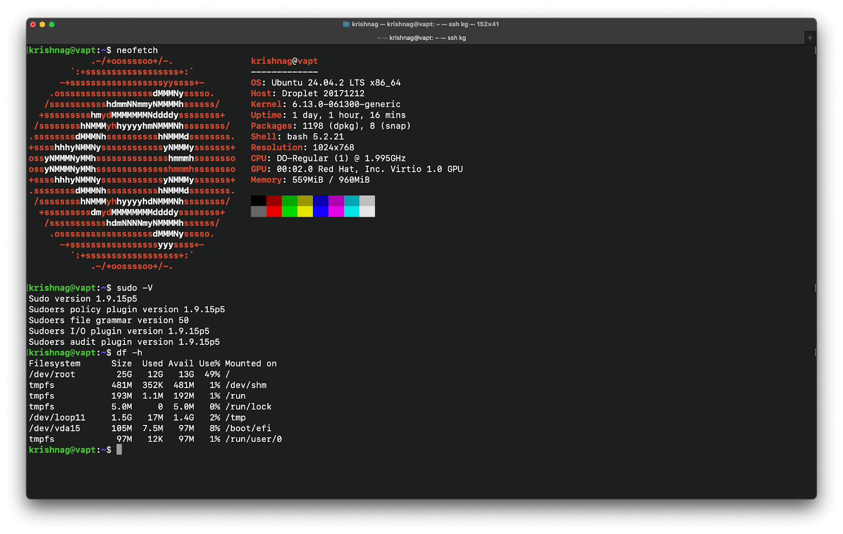Close the terminal window with red button
This screenshot has height=534, width=843.
pyautogui.click(x=33, y=24)
